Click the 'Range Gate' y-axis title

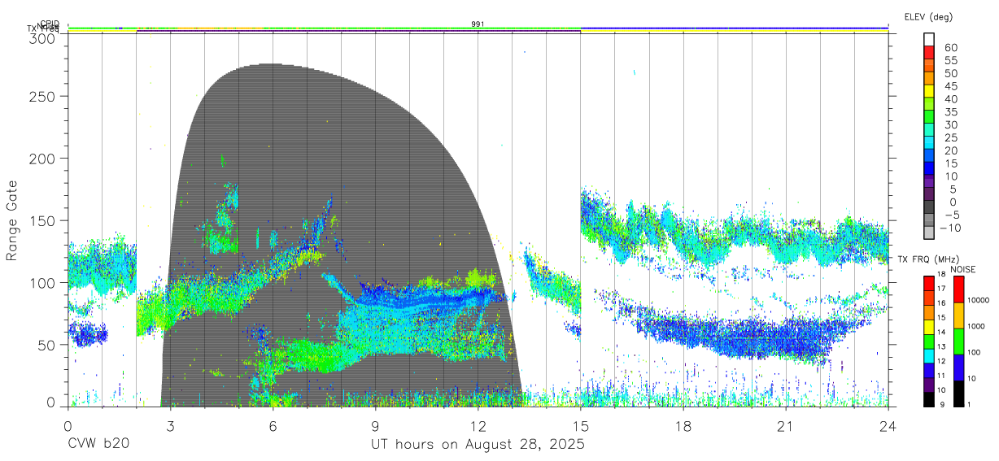coord(12,221)
